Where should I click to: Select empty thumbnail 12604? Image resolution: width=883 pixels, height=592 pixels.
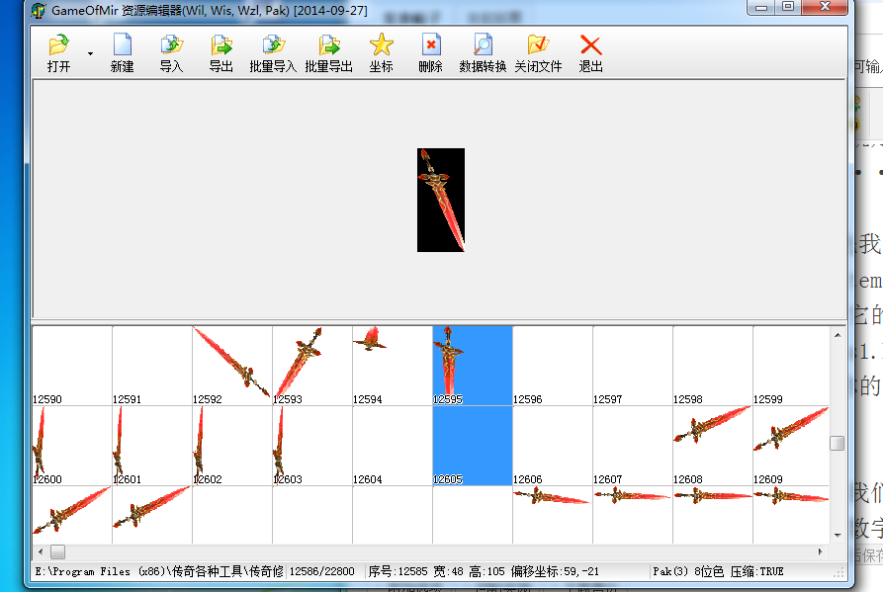[392, 446]
